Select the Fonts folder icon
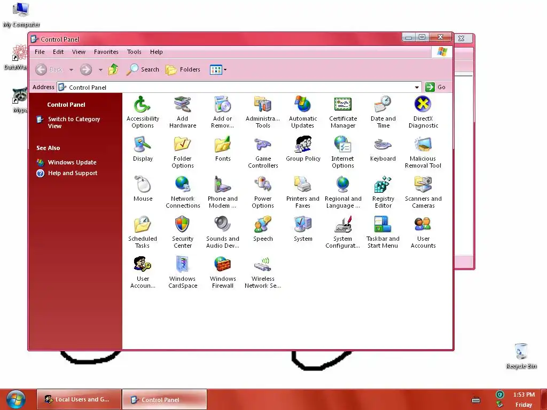Screen dimensions: 547x410 pyautogui.click(x=223, y=149)
